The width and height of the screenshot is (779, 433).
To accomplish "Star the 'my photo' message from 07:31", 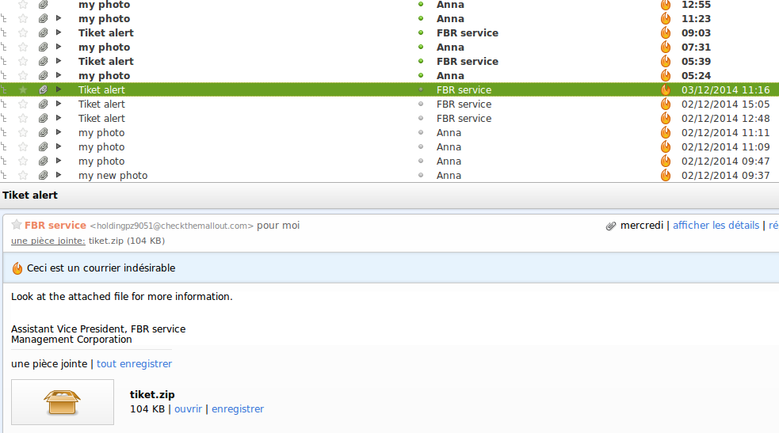I will pos(23,47).
